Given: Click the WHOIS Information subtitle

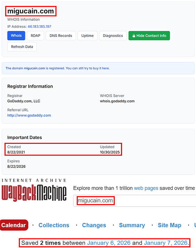Looking at the screenshot, I should coord(23,20).
